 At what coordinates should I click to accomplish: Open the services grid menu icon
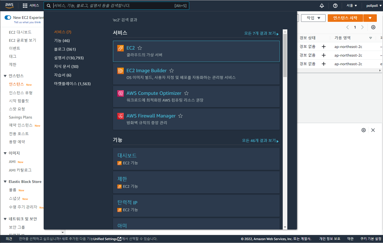[25, 6]
